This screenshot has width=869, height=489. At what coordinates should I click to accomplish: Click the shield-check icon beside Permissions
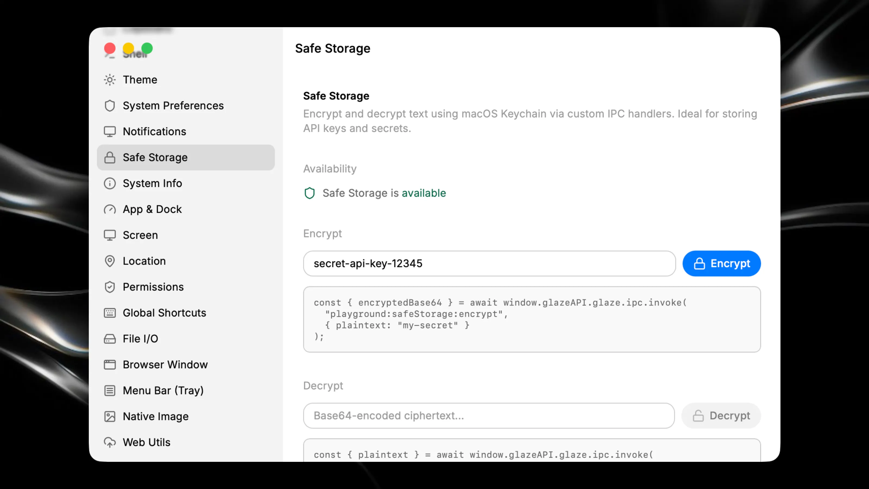110,287
